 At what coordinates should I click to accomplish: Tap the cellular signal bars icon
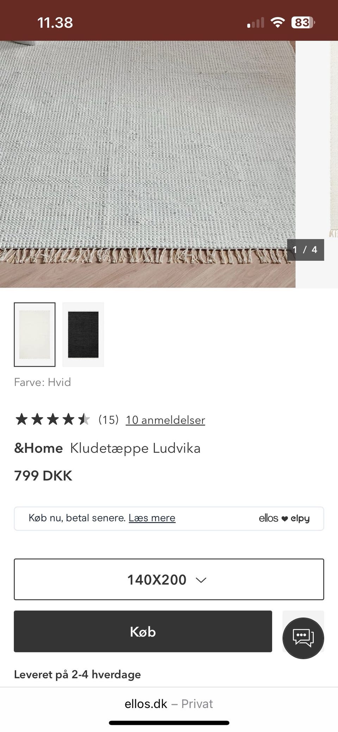tap(255, 23)
